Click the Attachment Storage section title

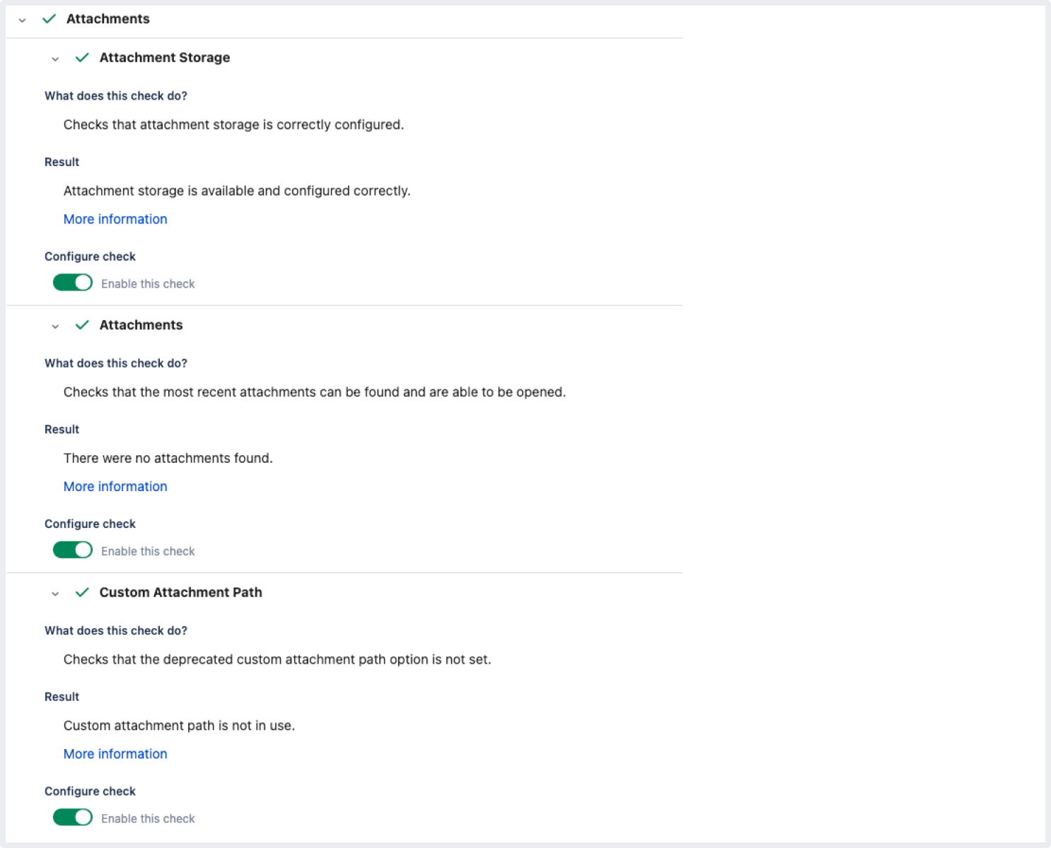pos(164,58)
